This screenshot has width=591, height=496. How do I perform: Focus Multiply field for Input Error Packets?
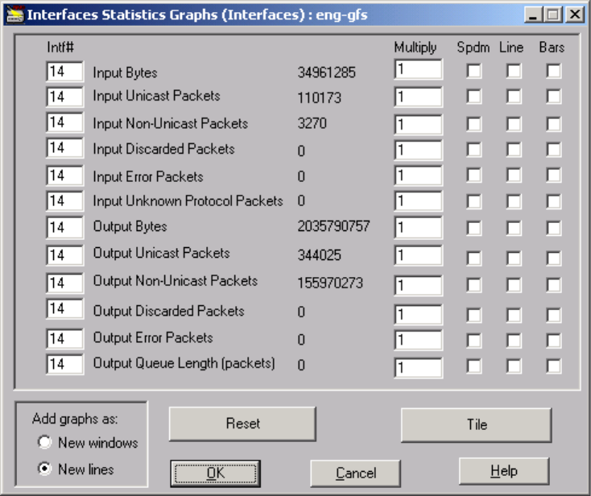[419, 176]
